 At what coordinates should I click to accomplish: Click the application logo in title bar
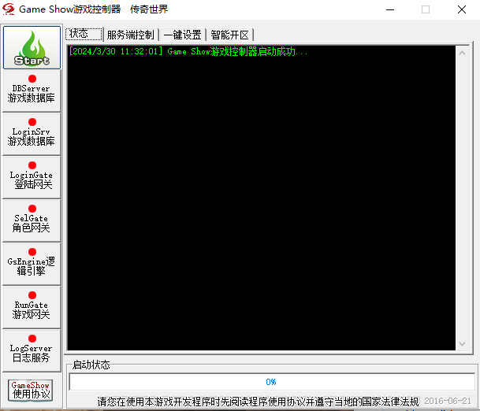[8, 9]
